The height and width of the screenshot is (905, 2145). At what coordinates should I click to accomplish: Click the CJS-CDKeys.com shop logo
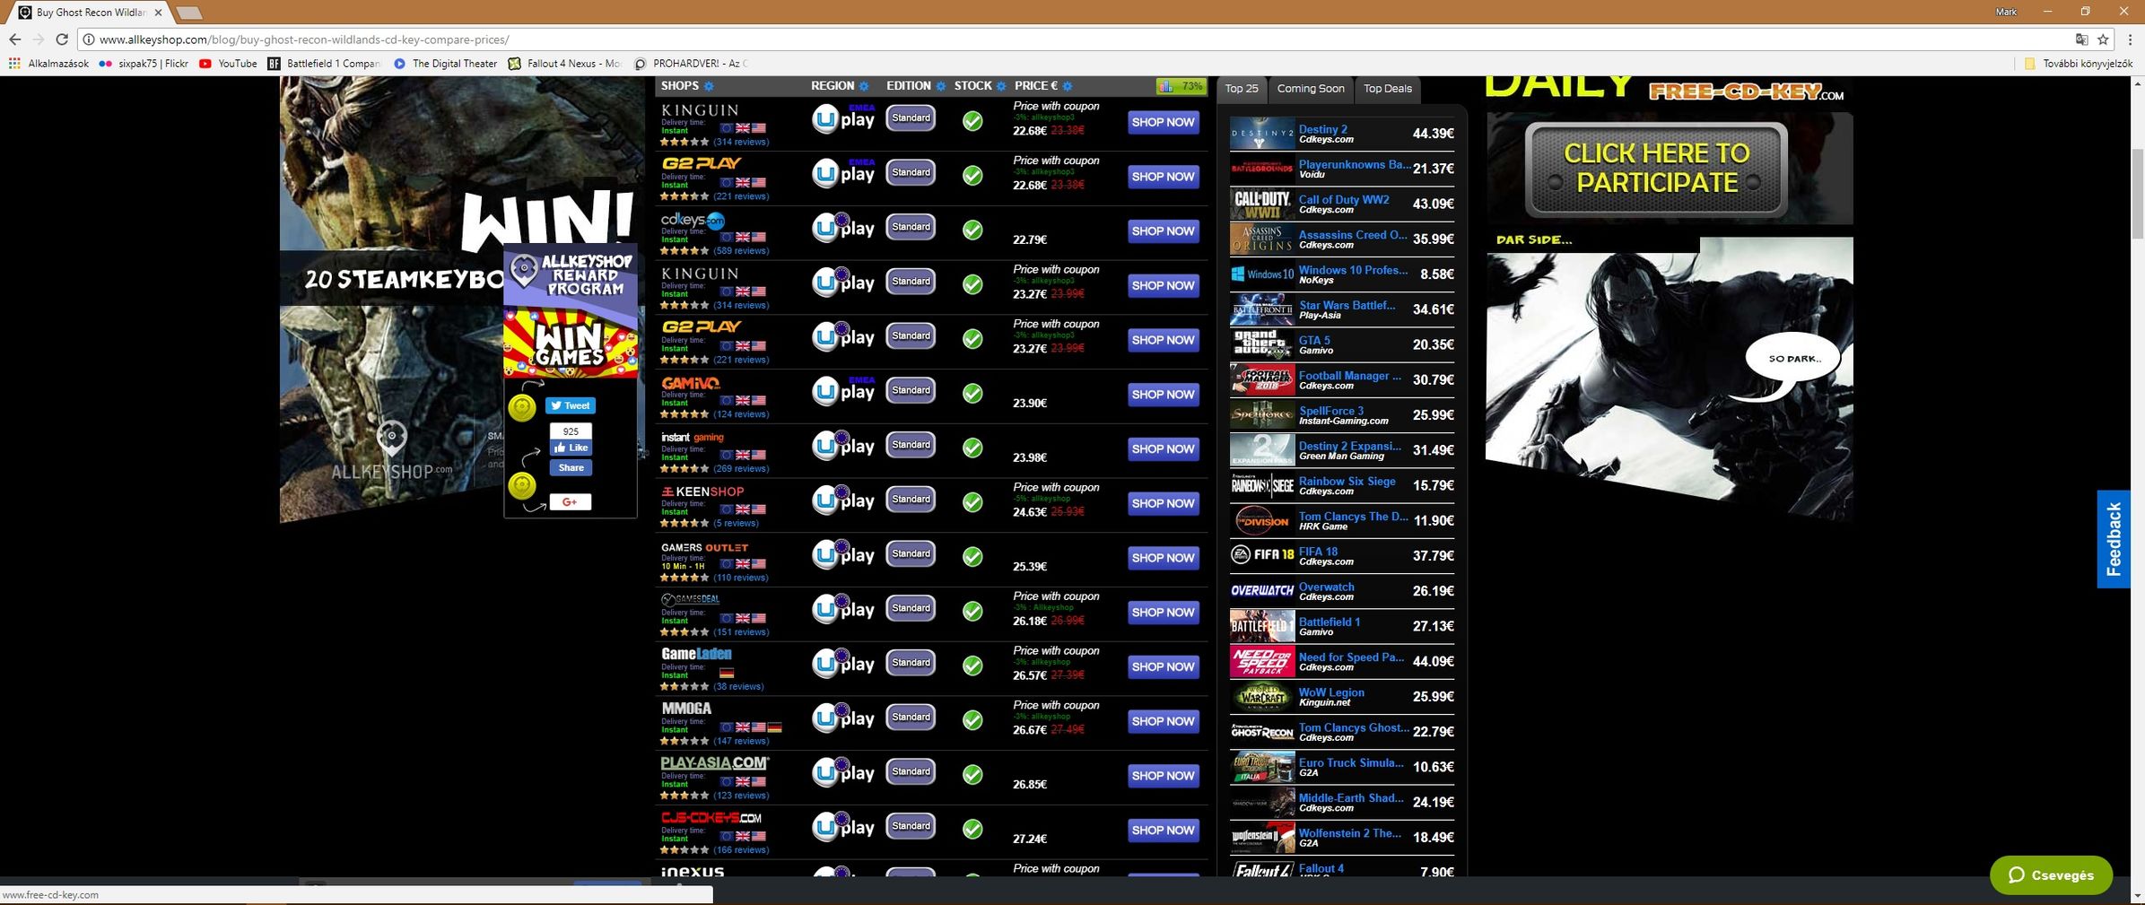(711, 818)
